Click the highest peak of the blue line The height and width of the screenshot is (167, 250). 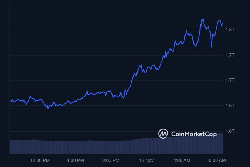pyautogui.click(x=203, y=19)
